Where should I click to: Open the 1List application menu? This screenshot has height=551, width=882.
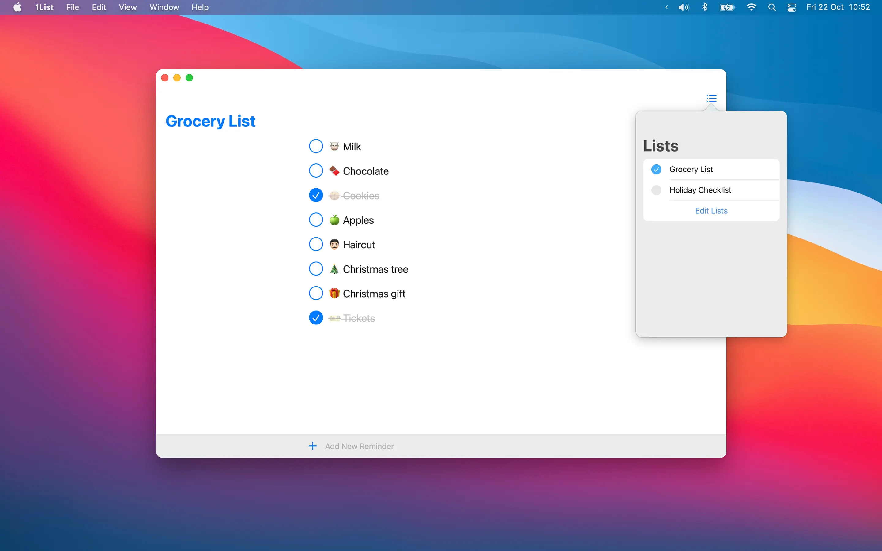coord(44,7)
